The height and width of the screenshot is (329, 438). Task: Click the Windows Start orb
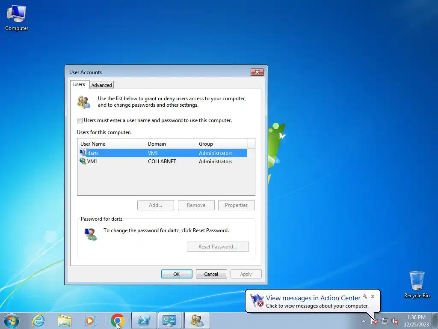[12, 320]
